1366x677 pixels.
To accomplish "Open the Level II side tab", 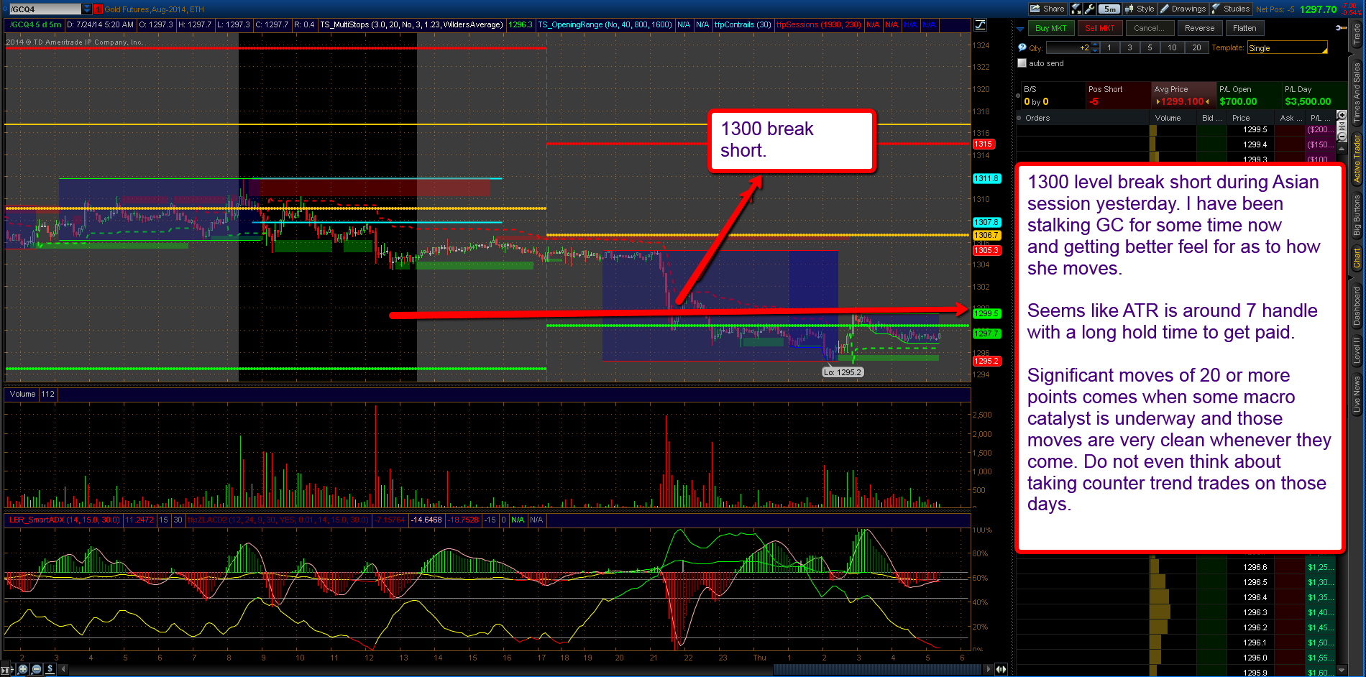I will [x=1357, y=351].
